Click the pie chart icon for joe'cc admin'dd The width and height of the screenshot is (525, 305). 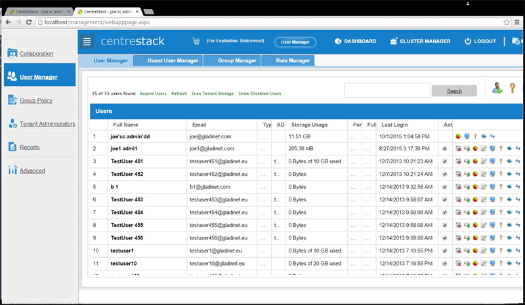[458, 136]
